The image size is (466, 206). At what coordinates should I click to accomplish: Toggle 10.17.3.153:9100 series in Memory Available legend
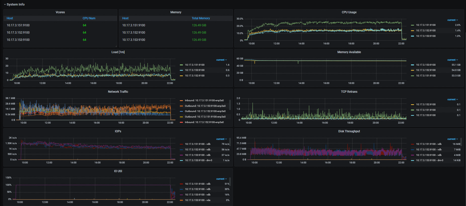coord(426,65)
